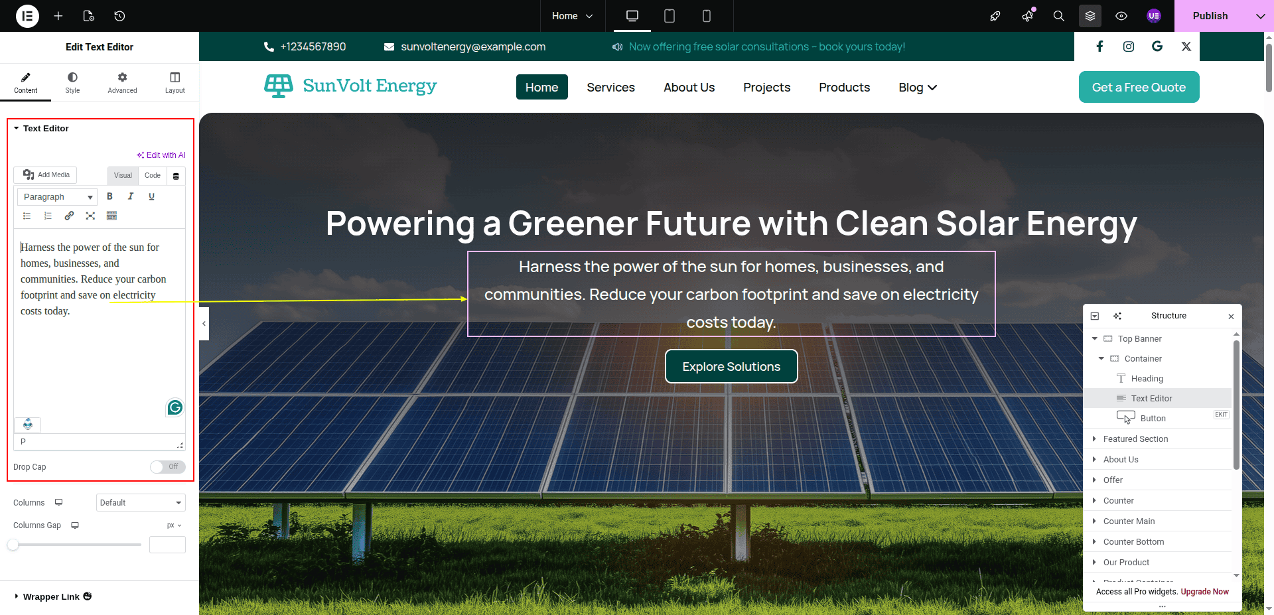Switch to the Advanced tab

(x=122, y=82)
